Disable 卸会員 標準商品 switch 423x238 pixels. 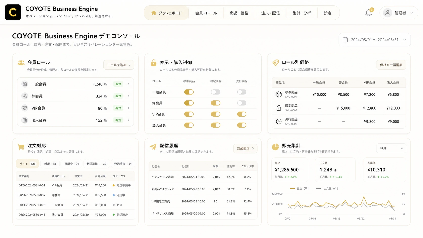coord(189,103)
